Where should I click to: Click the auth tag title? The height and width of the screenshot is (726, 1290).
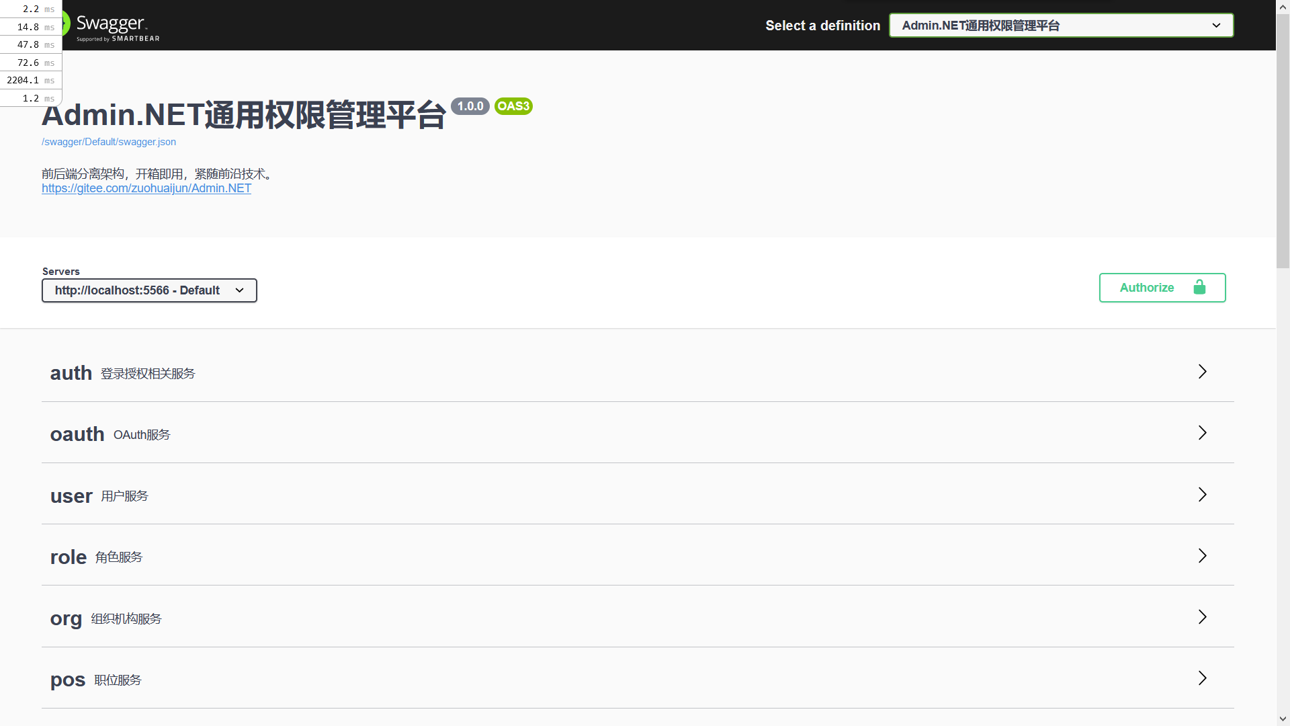71,373
